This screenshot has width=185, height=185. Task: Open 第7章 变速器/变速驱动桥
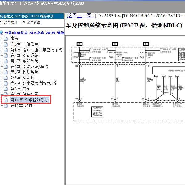[x=33, y=83]
